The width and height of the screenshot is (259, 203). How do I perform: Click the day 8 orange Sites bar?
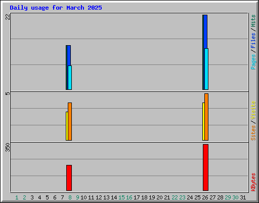tap(70, 121)
